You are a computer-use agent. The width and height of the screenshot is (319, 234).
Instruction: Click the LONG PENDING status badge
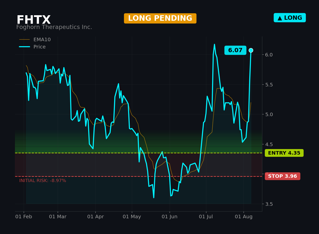(160, 18)
